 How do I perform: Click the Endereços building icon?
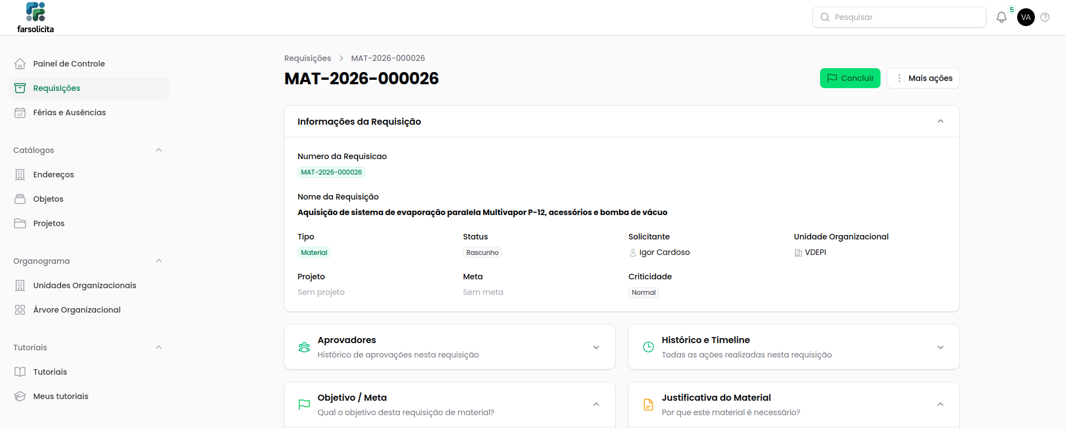pyautogui.click(x=20, y=175)
